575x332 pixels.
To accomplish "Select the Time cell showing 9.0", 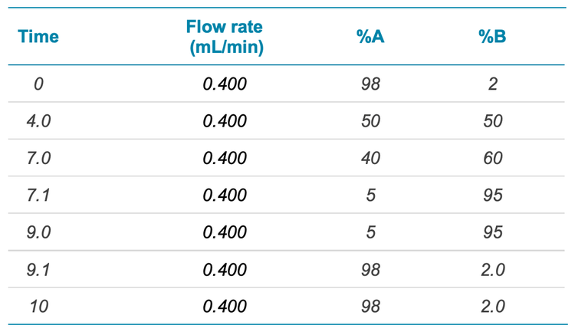I will (38, 232).
